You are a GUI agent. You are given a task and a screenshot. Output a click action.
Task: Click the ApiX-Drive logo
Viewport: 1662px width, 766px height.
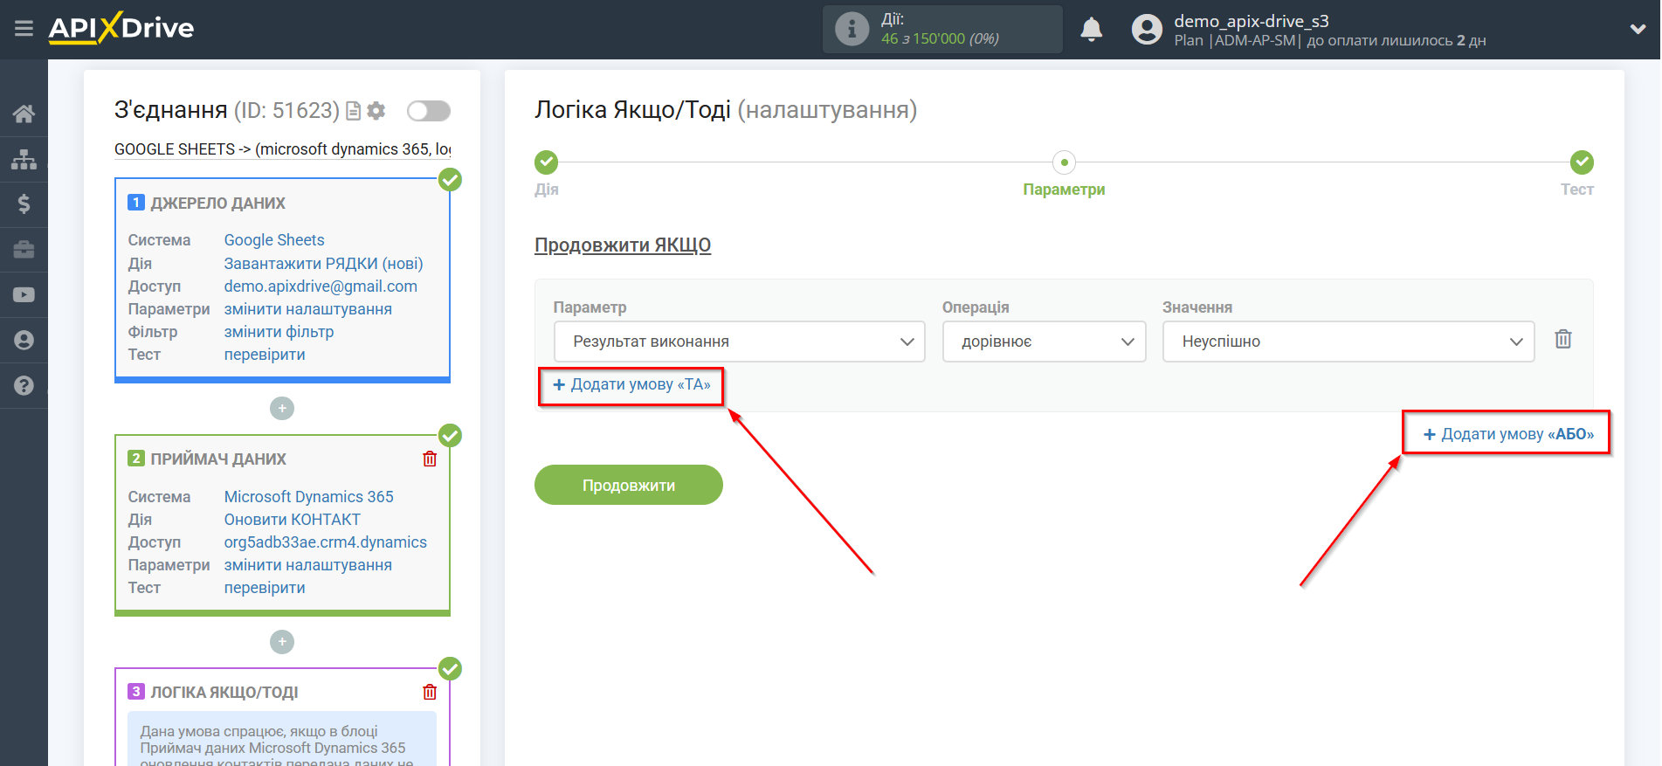(121, 28)
